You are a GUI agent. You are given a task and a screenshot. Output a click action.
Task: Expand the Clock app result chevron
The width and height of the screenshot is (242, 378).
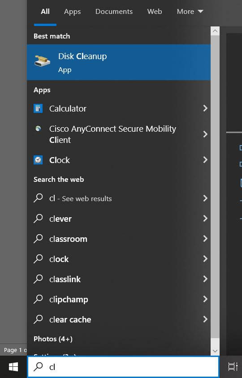(x=205, y=159)
